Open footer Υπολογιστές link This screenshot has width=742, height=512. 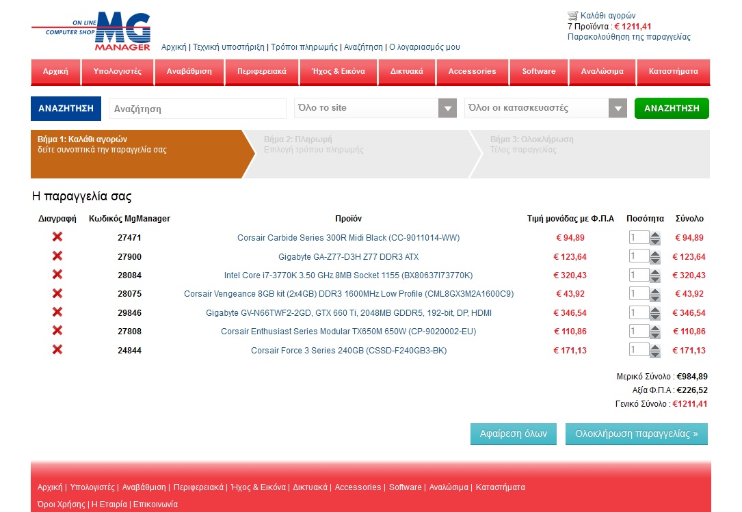pyautogui.click(x=92, y=487)
